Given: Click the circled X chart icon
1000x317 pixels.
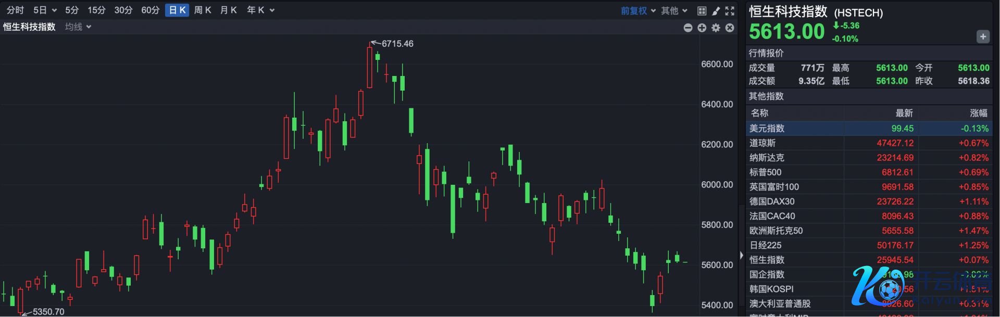Looking at the screenshot, I should tap(730, 28).
